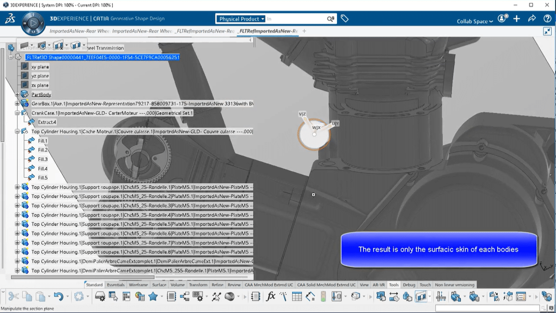Click the formula fx icon
The width and height of the screenshot is (556, 313).
271,296
